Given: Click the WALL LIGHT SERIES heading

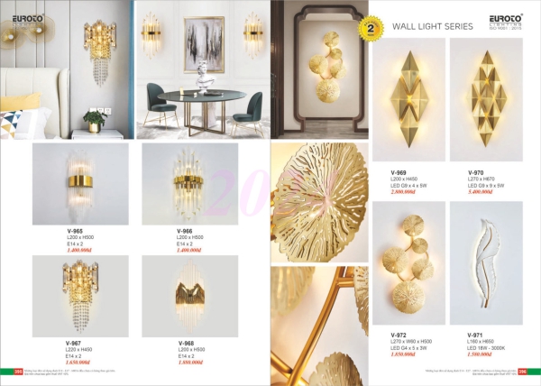Looking at the screenshot, I should point(433,26).
